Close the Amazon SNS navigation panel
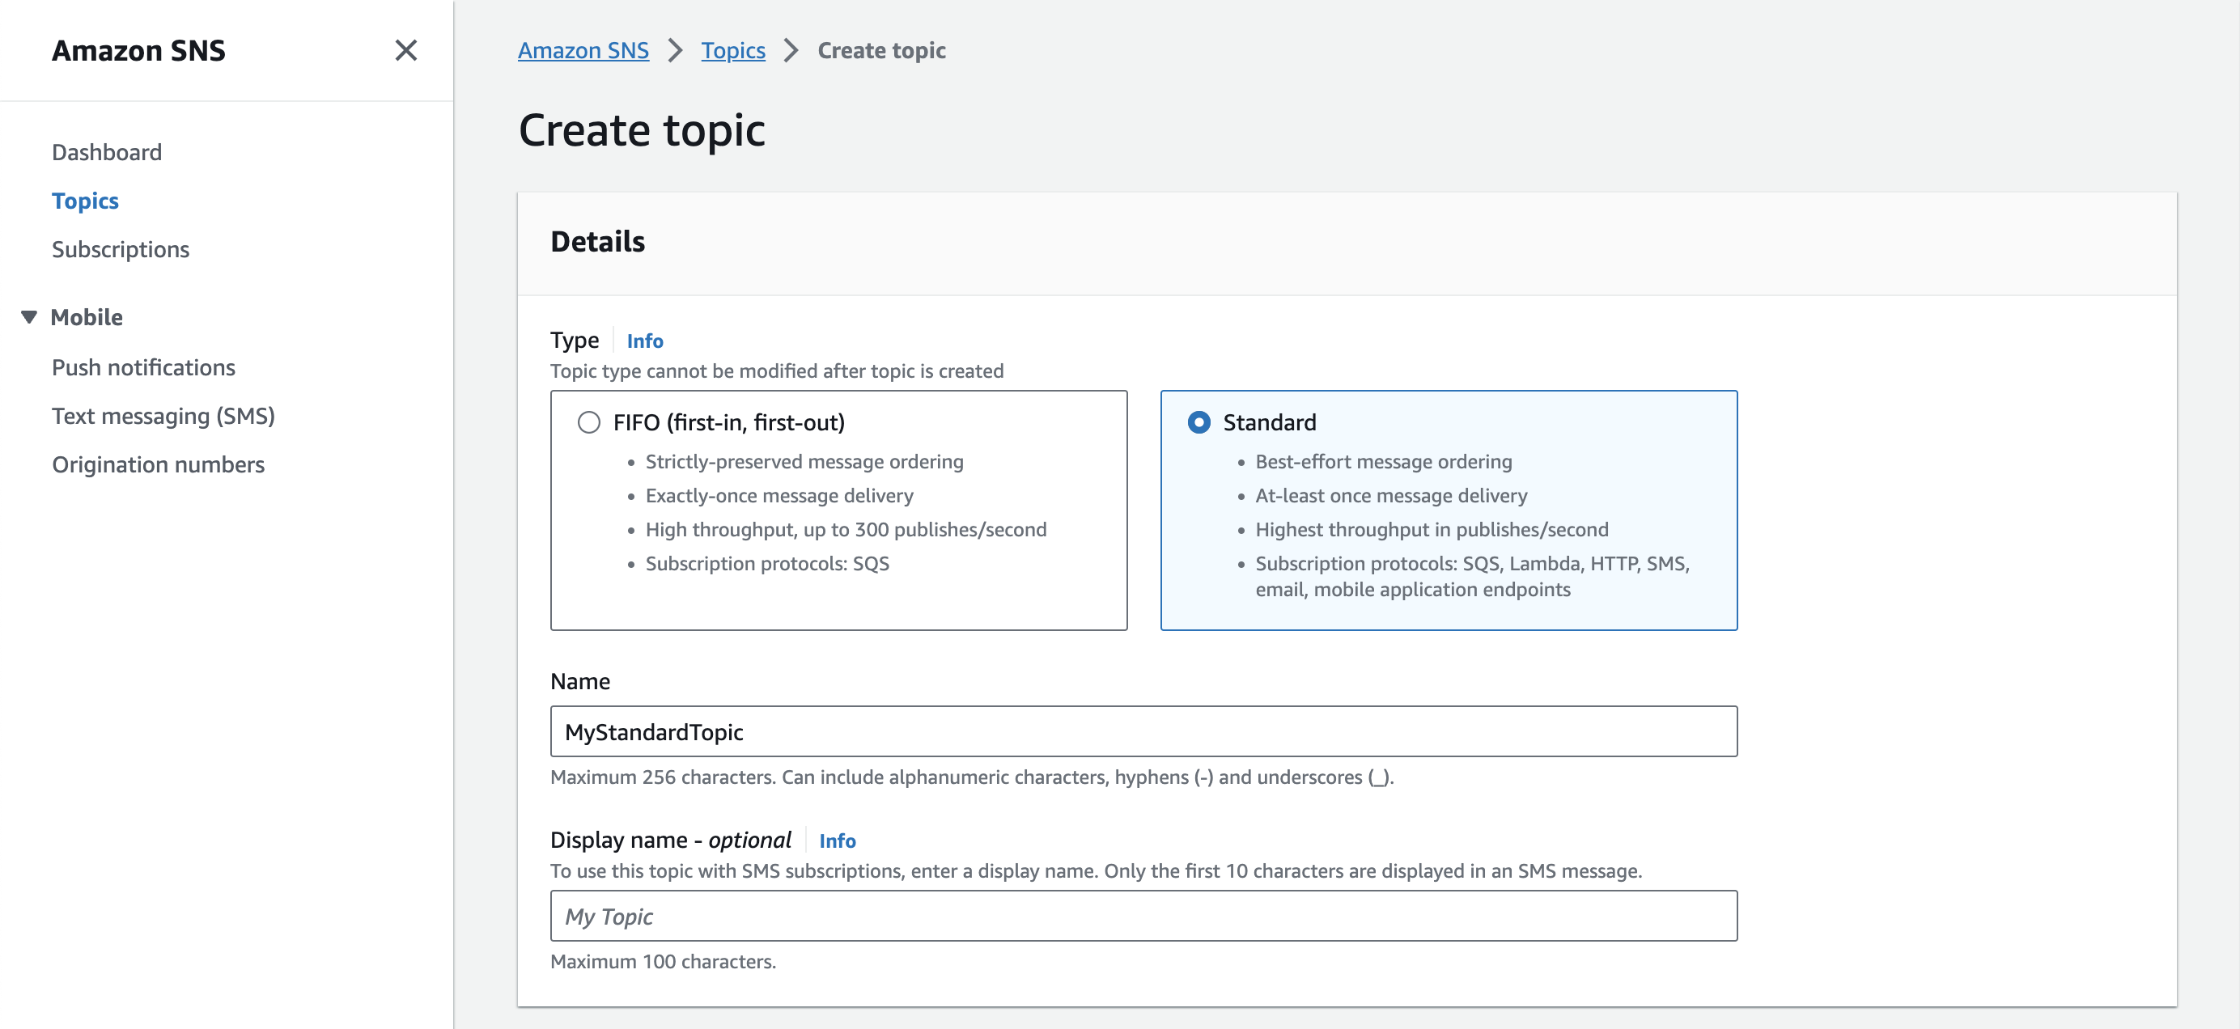This screenshot has height=1029, width=2240. pos(405,50)
